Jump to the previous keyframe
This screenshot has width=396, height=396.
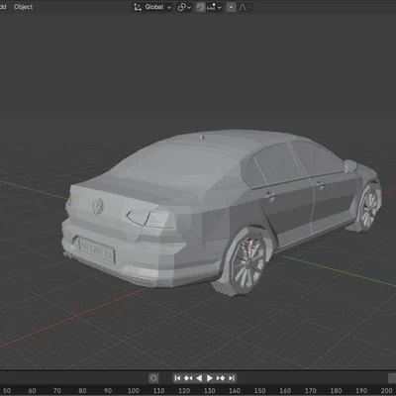[188, 378]
